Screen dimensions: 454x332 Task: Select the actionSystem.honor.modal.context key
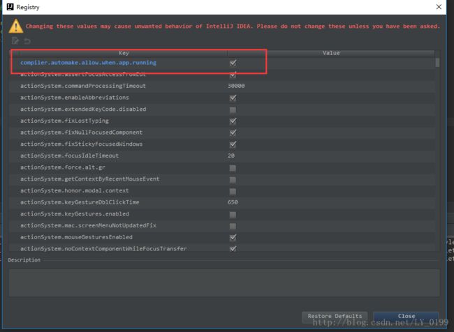coord(75,190)
